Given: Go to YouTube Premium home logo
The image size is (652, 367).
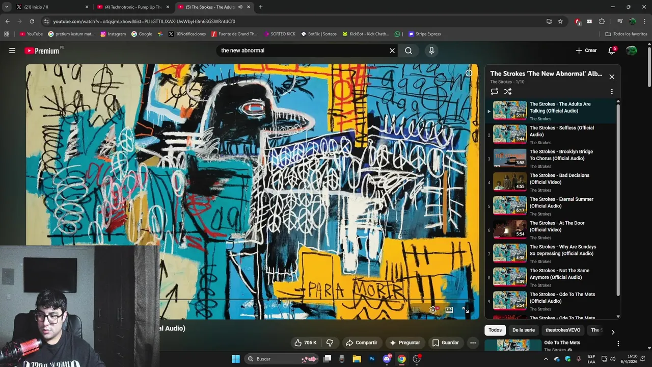Looking at the screenshot, I should click(43, 50).
